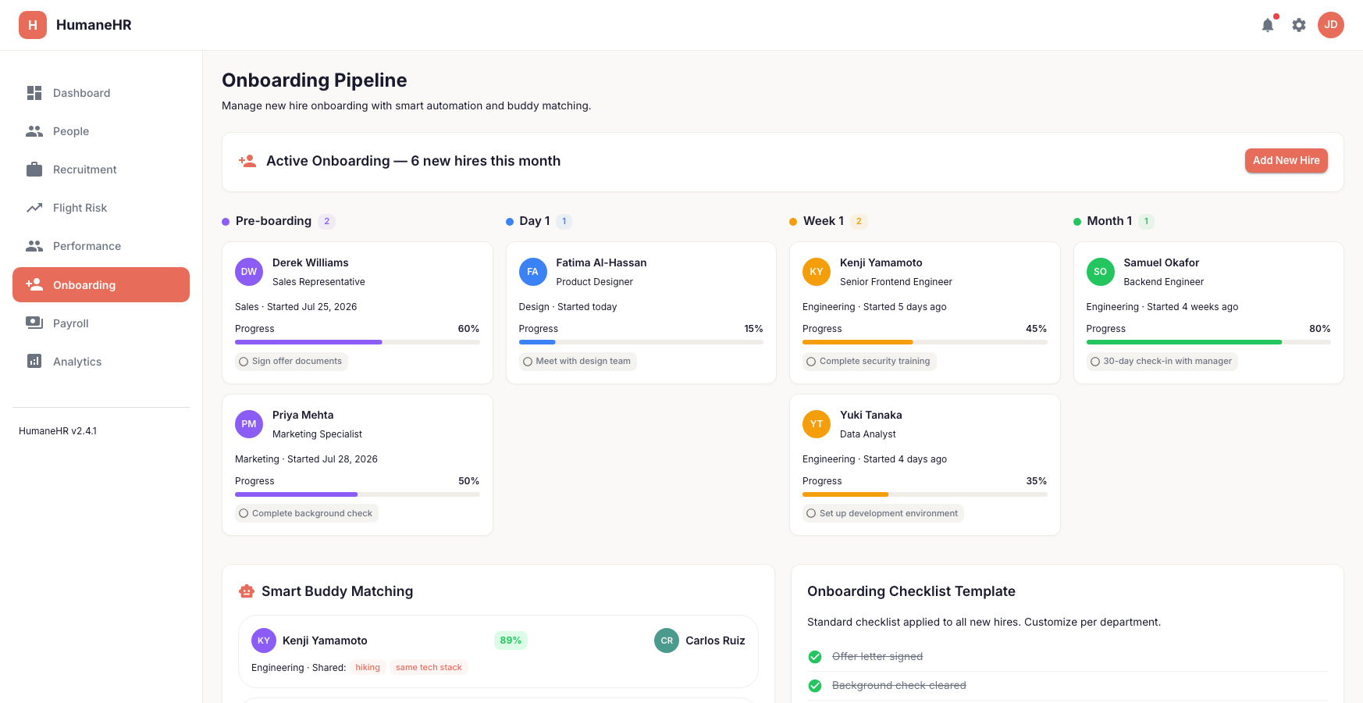Open the Samuel Okafor name link
This screenshot has height=703, width=1363.
[1161, 263]
